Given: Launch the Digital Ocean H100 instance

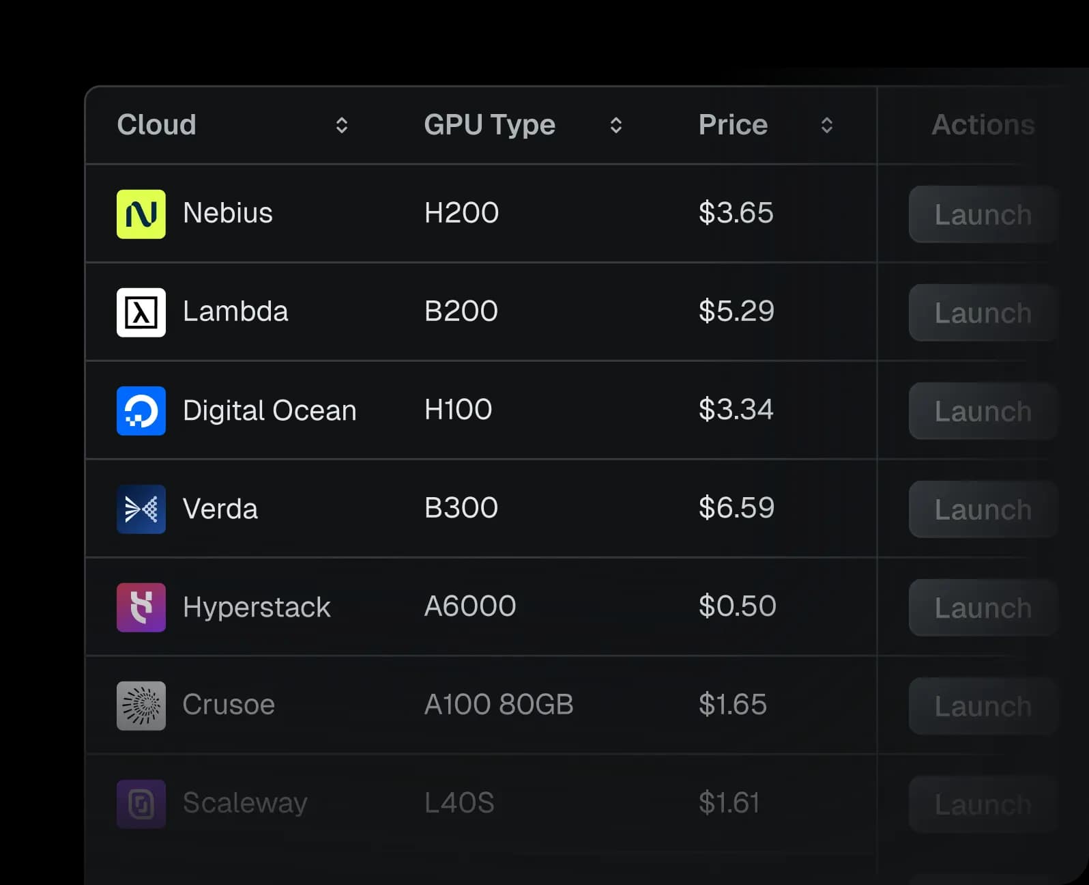Looking at the screenshot, I should coord(983,410).
